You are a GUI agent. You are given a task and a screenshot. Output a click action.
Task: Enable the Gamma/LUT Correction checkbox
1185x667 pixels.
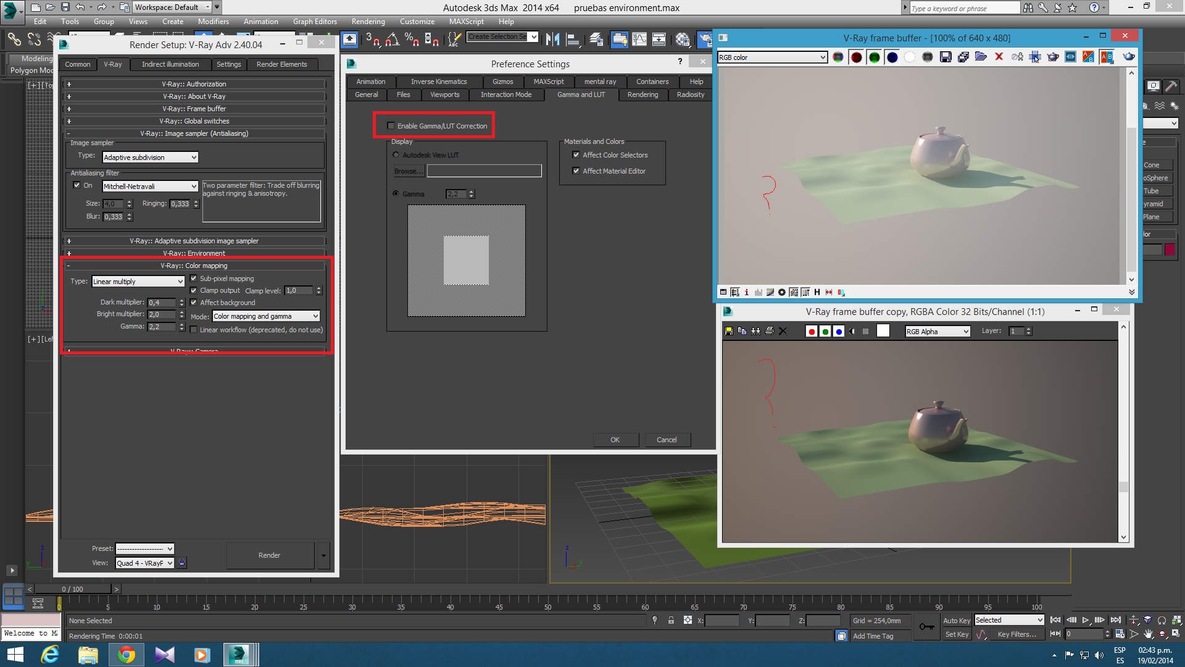point(391,126)
